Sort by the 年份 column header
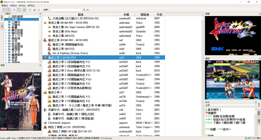The width and height of the screenshot is (261, 140). tap(159, 15)
